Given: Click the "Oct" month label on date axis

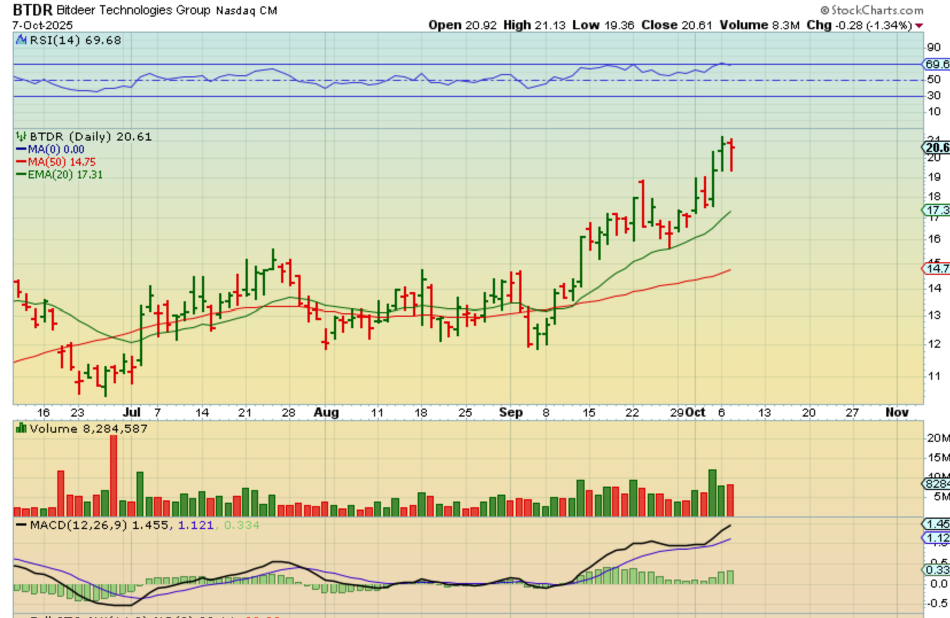Looking at the screenshot, I should (x=696, y=413).
